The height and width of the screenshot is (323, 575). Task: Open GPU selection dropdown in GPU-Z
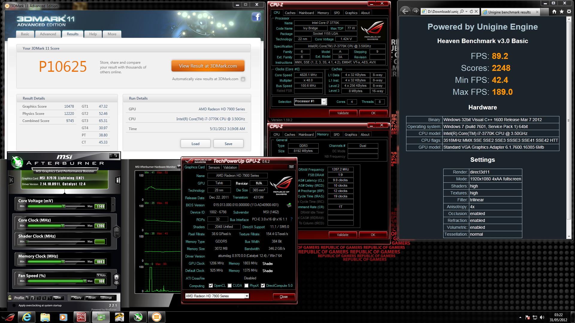click(x=247, y=296)
